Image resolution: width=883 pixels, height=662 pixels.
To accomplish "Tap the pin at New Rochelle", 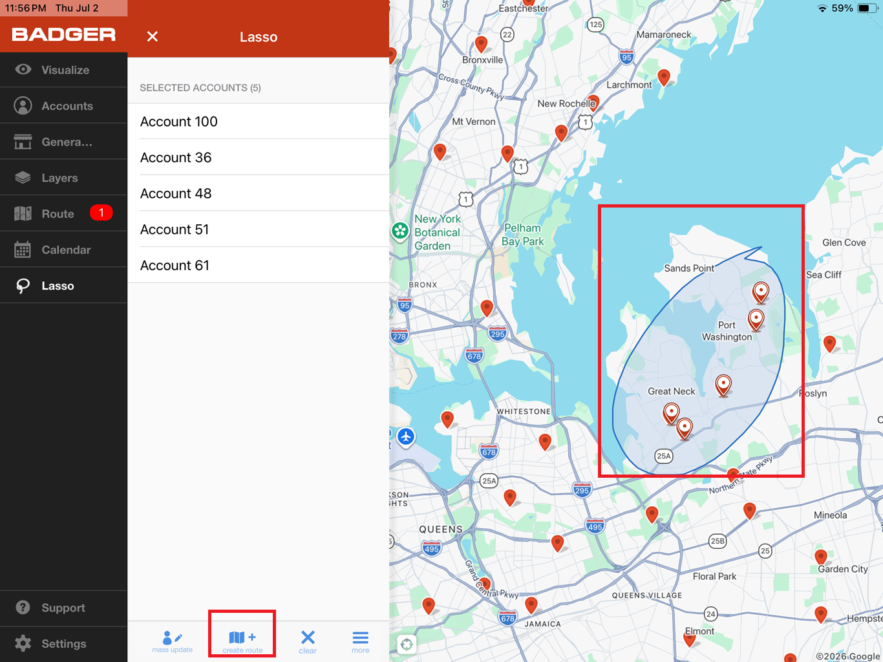I will click(x=593, y=102).
